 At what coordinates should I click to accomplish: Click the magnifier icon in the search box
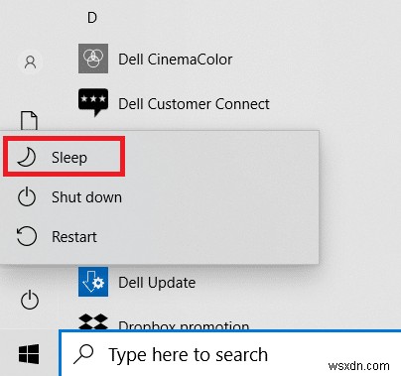click(83, 354)
